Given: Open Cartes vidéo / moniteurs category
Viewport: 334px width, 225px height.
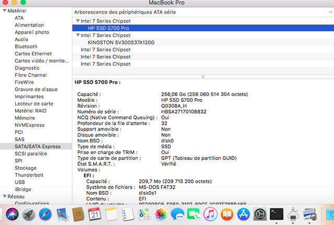Looking at the screenshot, I should click(42, 61).
